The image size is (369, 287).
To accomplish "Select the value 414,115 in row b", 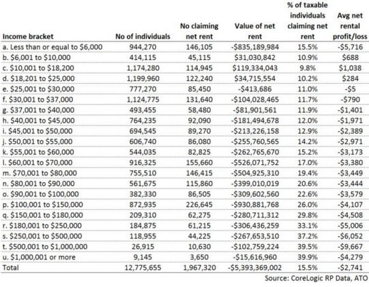I will pyautogui.click(x=143, y=58).
